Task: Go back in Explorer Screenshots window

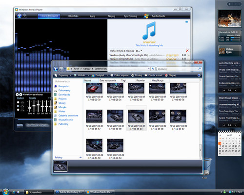Action: click(x=56, y=69)
